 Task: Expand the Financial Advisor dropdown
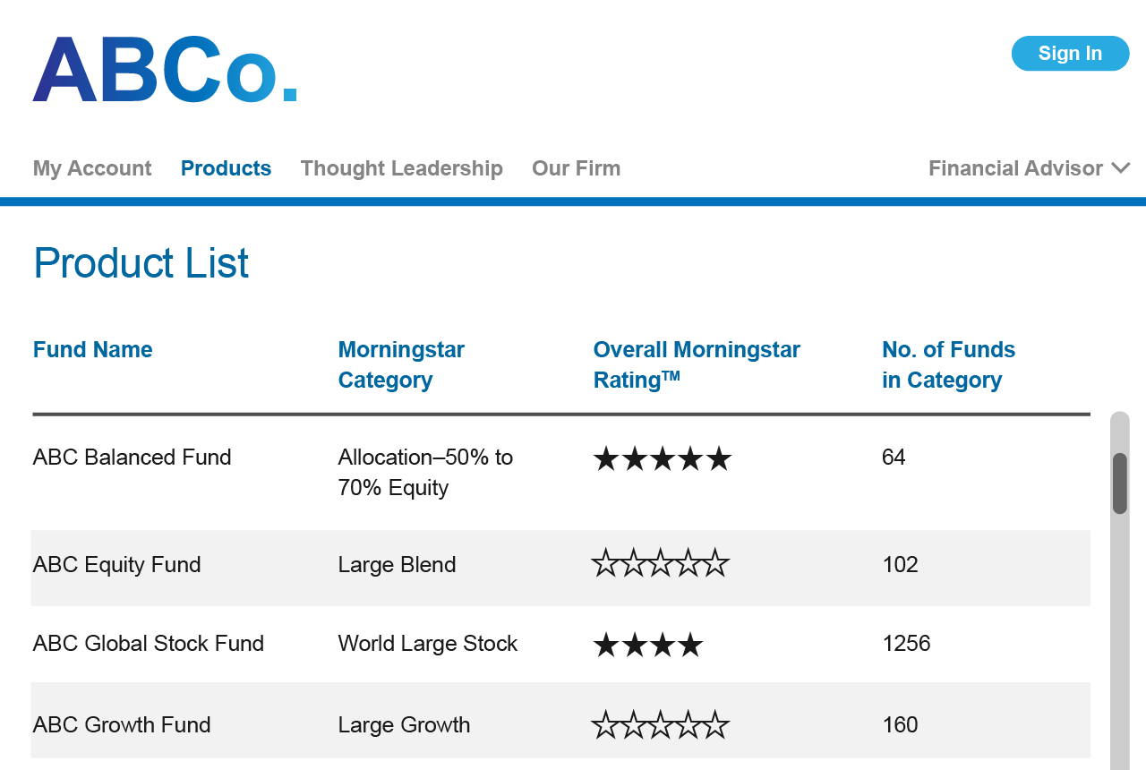(1015, 168)
